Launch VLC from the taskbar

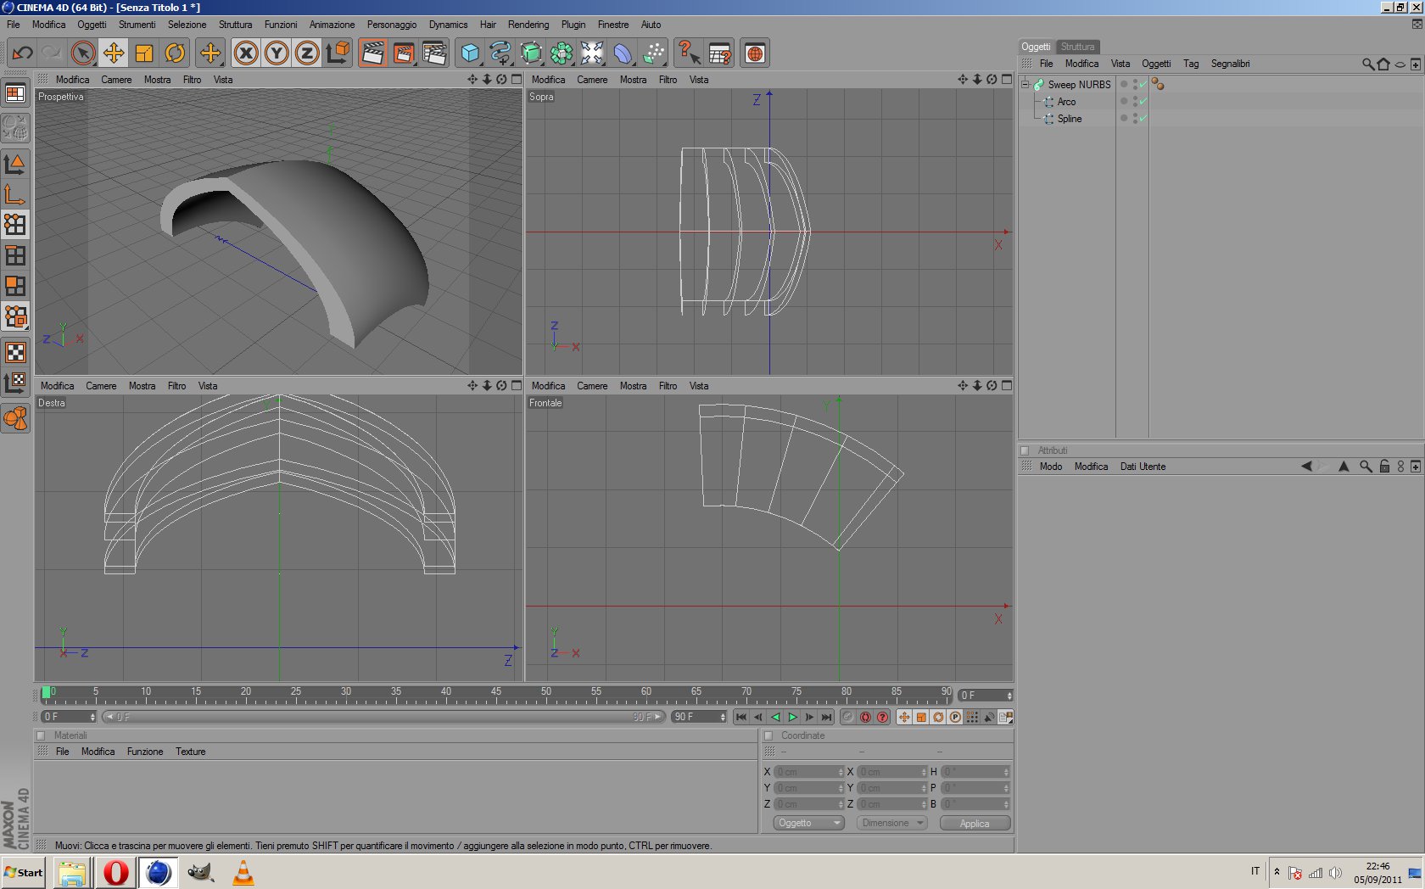tap(243, 872)
